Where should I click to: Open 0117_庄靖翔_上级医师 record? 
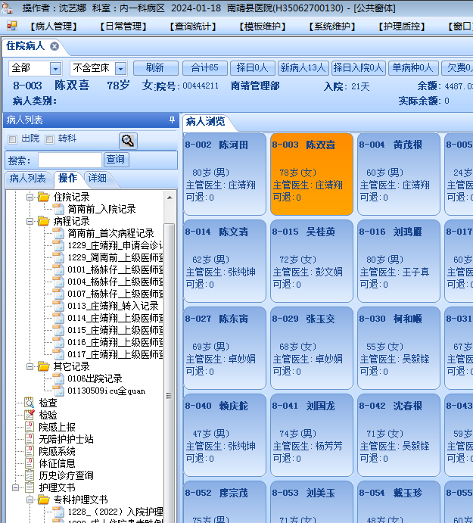[x=115, y=354]
